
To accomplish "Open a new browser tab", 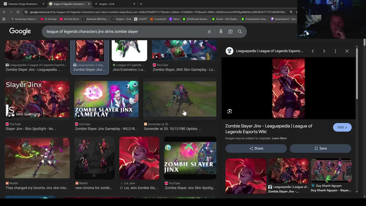I will pos(141,4).
